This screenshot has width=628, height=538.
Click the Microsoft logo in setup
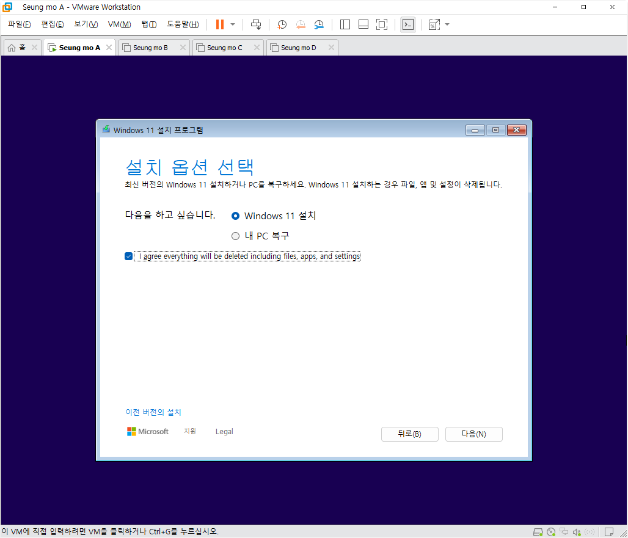click(x=148, y=432)
